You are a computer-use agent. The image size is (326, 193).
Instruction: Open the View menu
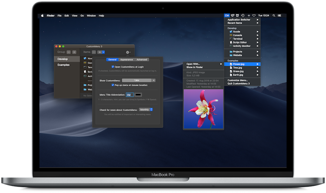[75, 16]
